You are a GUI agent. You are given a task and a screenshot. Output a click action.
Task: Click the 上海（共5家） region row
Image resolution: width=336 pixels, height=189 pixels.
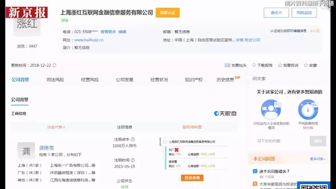[x=30, y=165]
